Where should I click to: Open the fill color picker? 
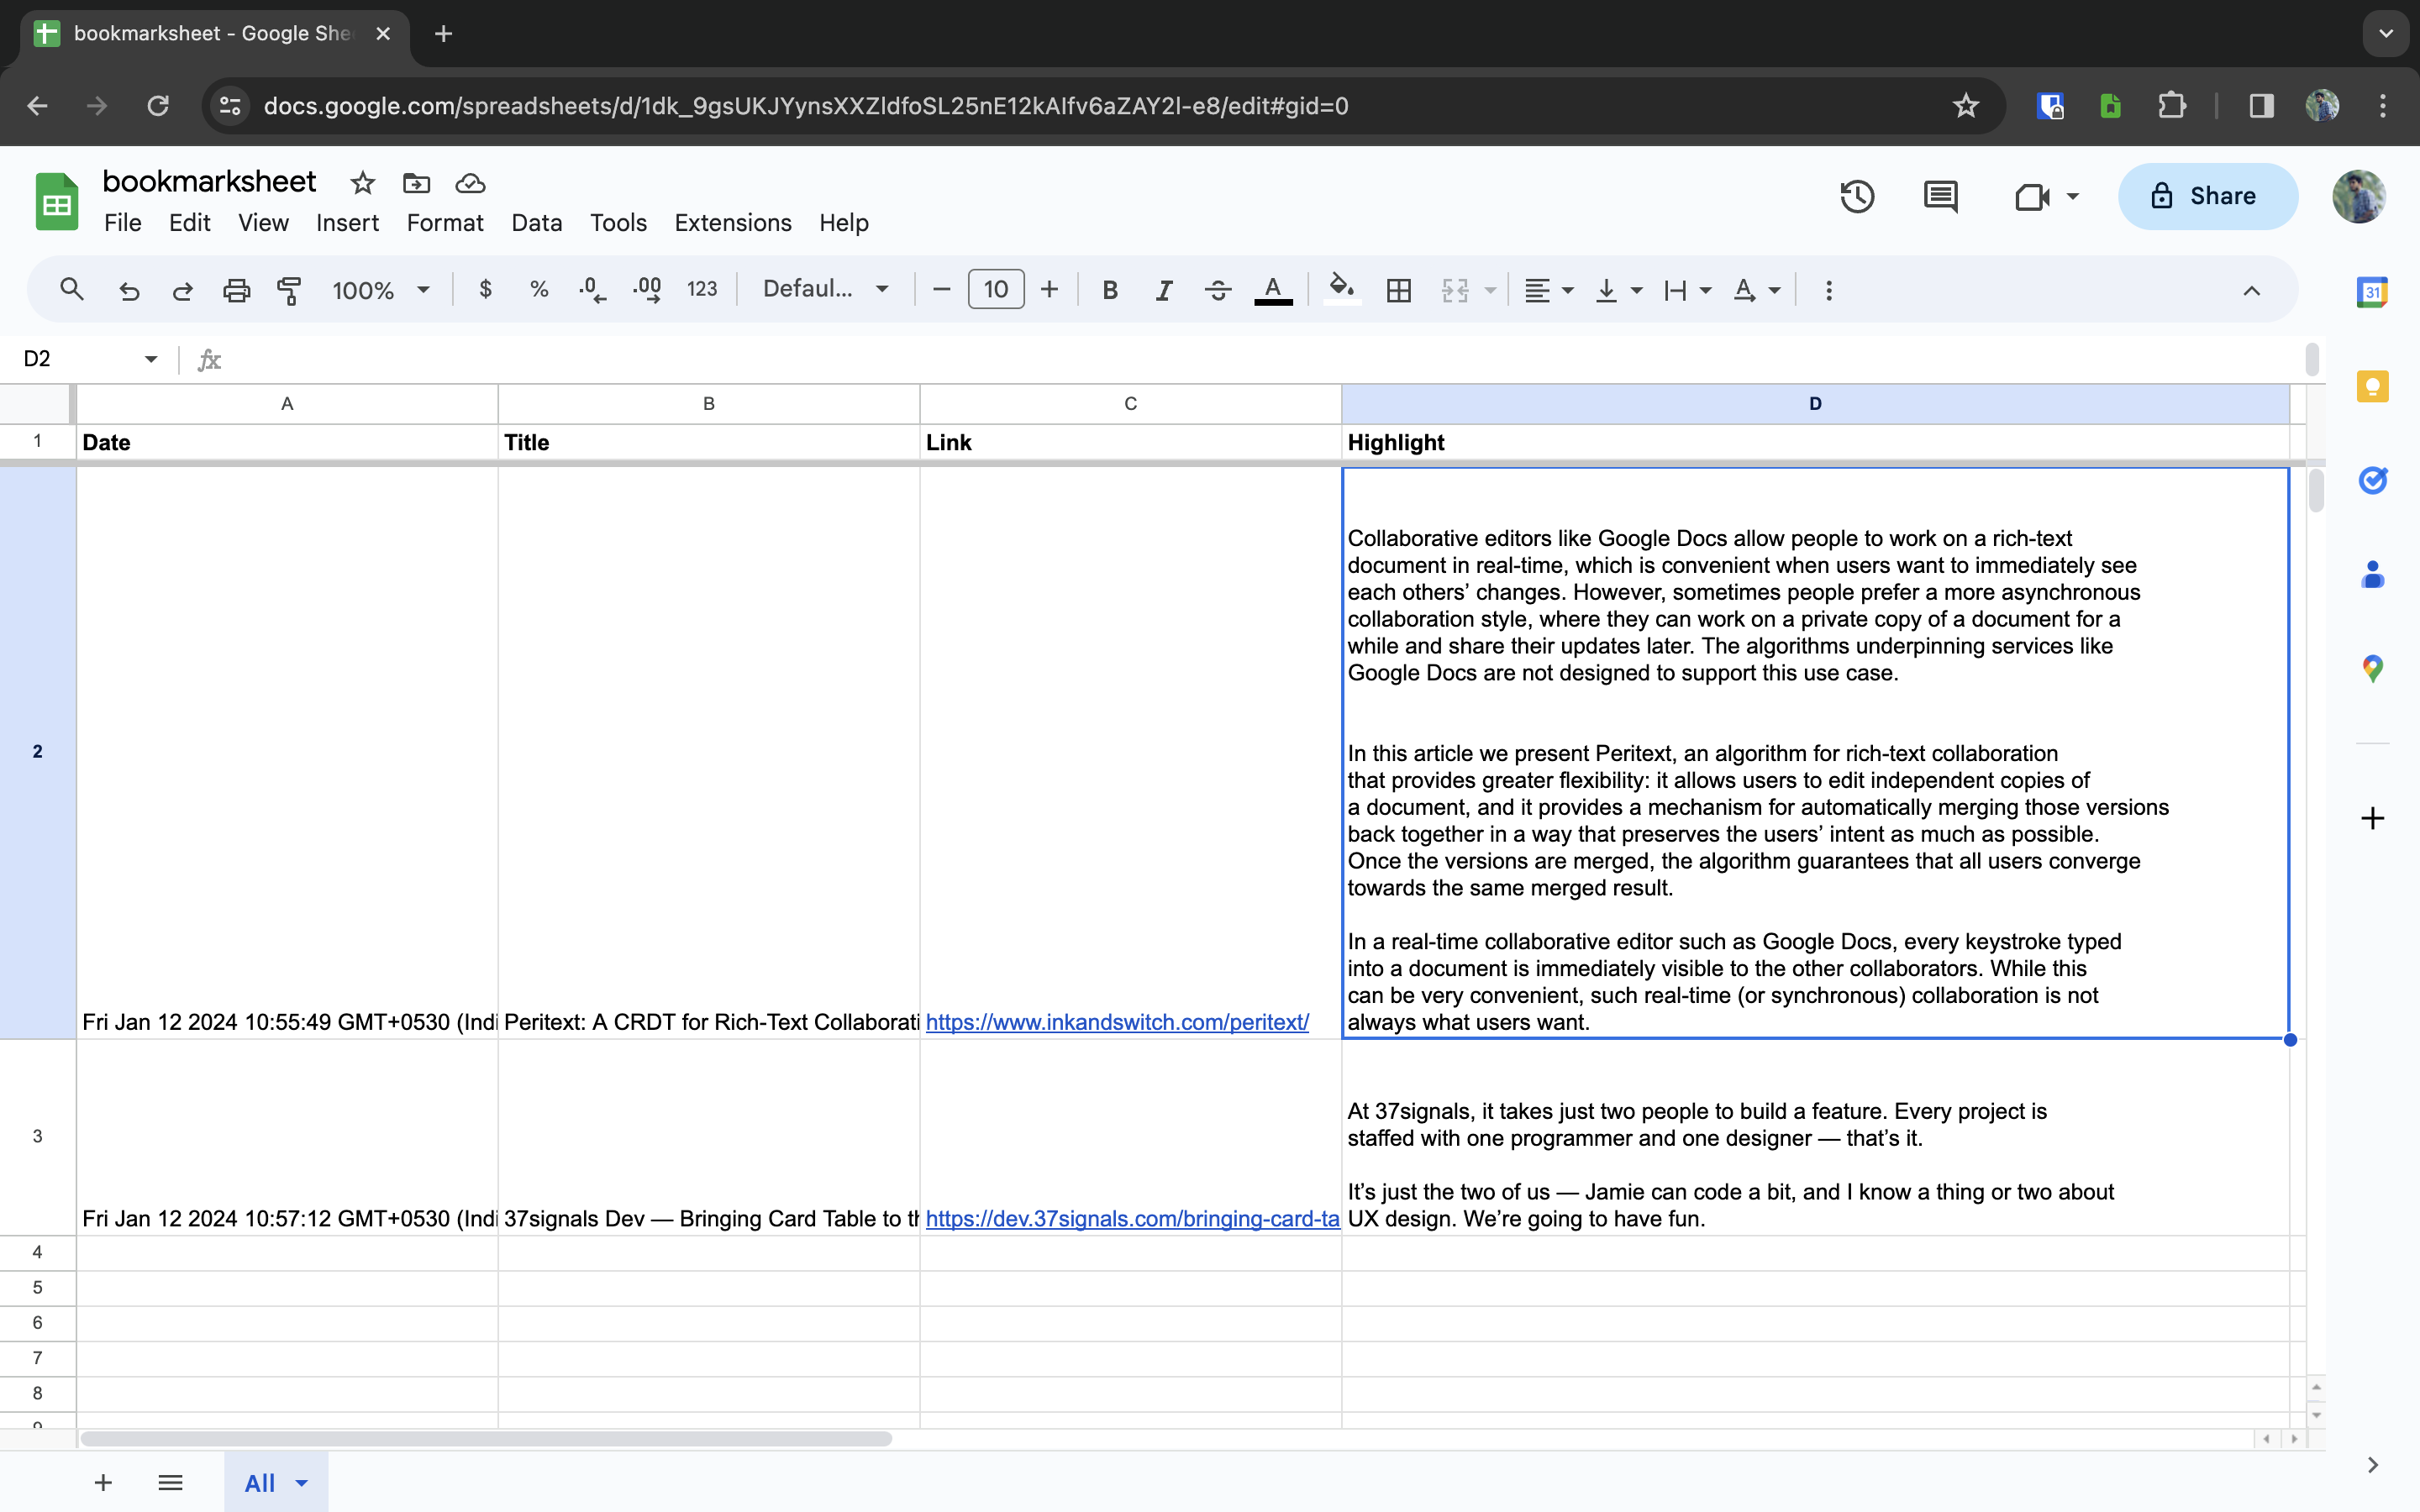click(1341, 290)
